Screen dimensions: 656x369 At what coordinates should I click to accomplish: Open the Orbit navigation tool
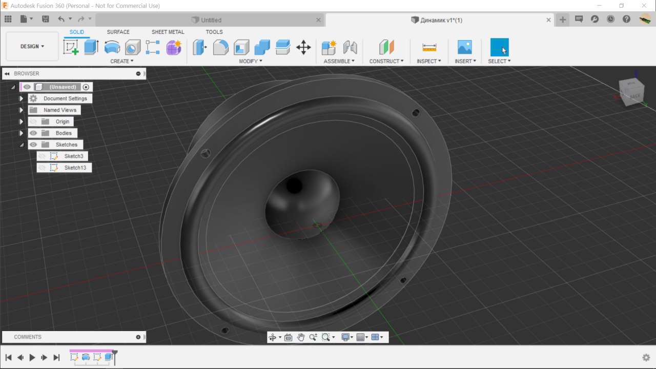coord(273,337)
